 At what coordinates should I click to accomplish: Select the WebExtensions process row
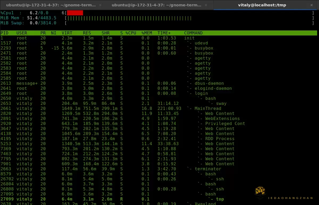pos(159,118)
